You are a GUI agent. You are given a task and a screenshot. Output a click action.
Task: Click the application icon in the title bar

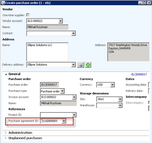(3, 3)
